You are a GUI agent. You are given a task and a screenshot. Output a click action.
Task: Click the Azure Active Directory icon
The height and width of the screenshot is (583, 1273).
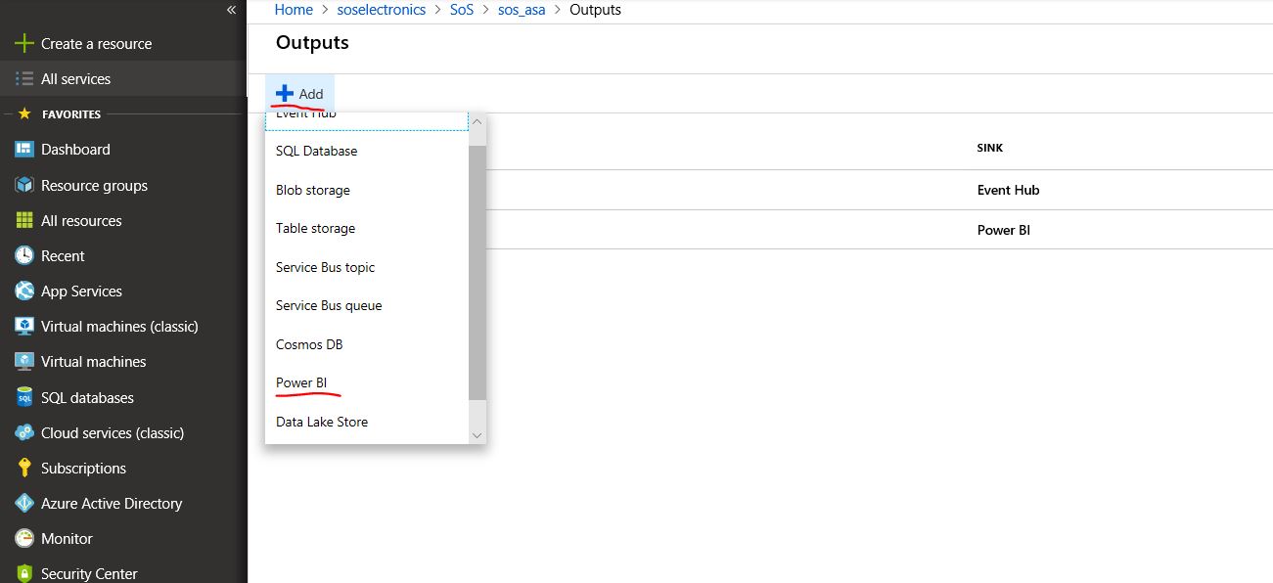coord(24,503)
